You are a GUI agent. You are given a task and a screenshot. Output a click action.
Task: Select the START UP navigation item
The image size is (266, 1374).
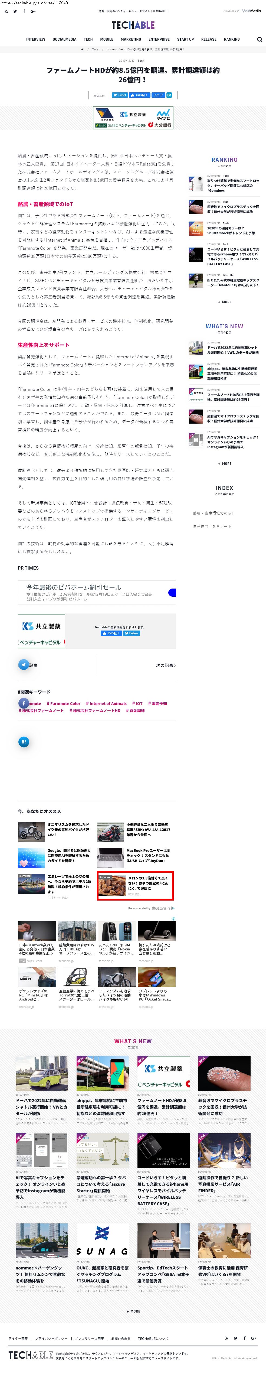(x=185, y=40)
